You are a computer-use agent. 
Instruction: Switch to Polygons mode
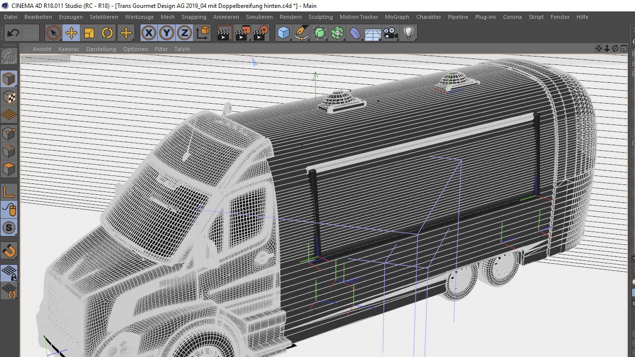coord(9,169)
